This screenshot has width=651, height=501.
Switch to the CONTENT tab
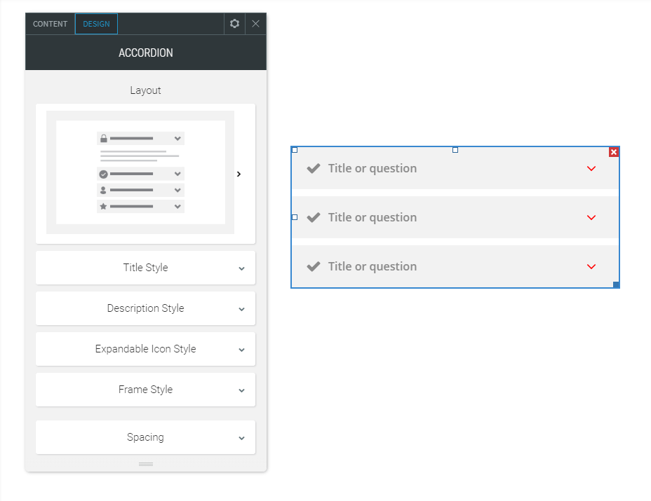point(49,23)
